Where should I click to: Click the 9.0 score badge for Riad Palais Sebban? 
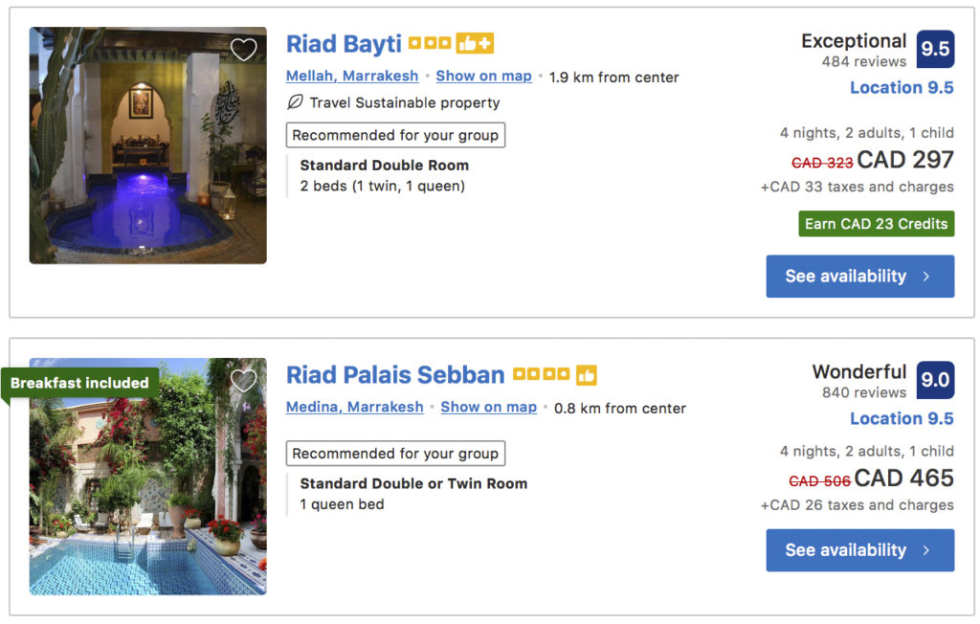[x=934, y=378]
